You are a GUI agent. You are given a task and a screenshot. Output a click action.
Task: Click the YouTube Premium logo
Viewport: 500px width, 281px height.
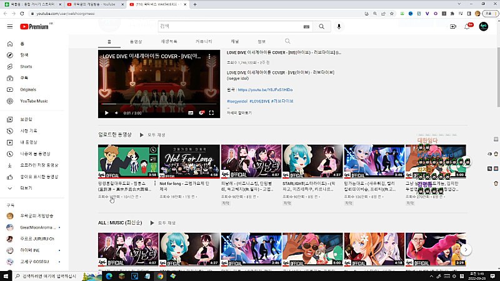click(x=34, y=27)
